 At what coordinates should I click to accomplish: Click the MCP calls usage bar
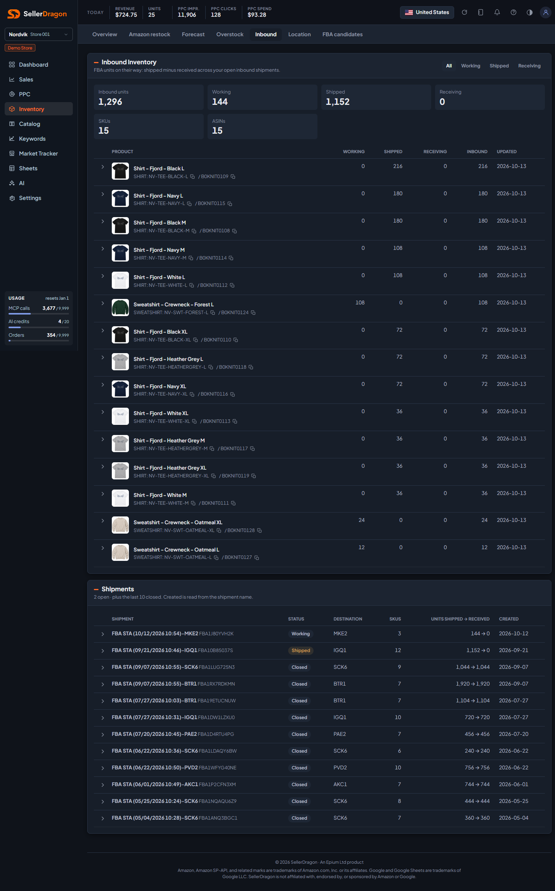coord(39,313)
